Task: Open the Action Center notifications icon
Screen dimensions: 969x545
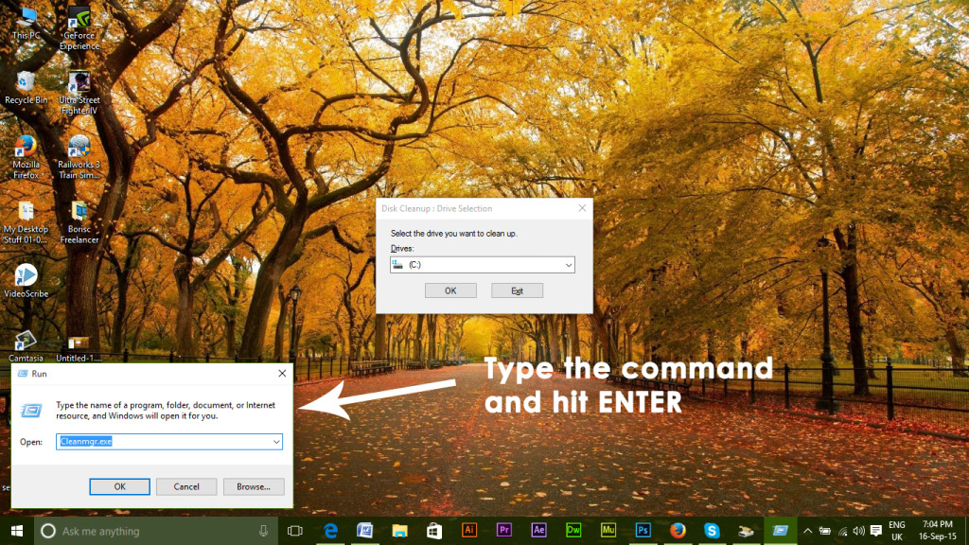Action: click(x=878, y=530)
